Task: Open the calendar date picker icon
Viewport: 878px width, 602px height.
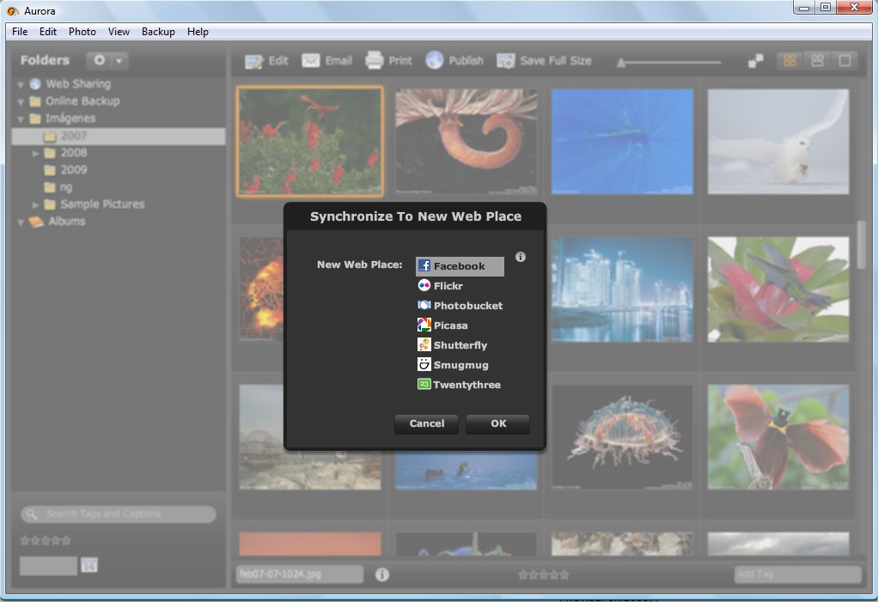Action: 89,566
